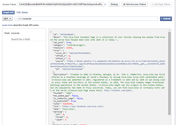Screen dimensions: 176x125
Task: Click the "description" key in JSON
Action: (x=61, y=75)
